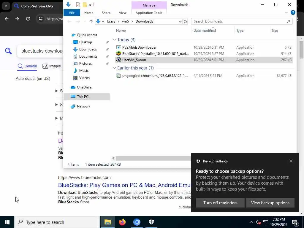Open previous locations dropdown in address bar

tap(180, 21)
